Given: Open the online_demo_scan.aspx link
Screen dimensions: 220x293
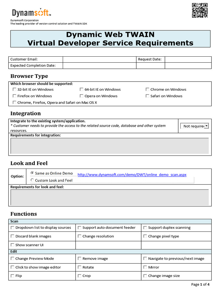Looking at the screenshot, I should (132, 175).
